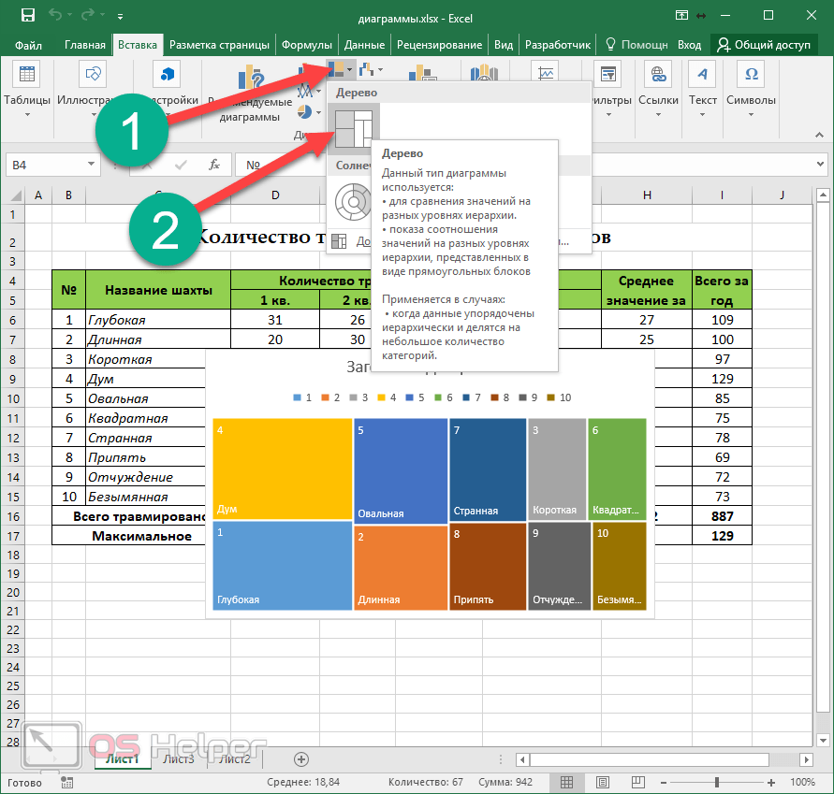Viewport: 834px width, 794px height.
Task: Click the insert function fx icon
Action: (x=214, y=165)
